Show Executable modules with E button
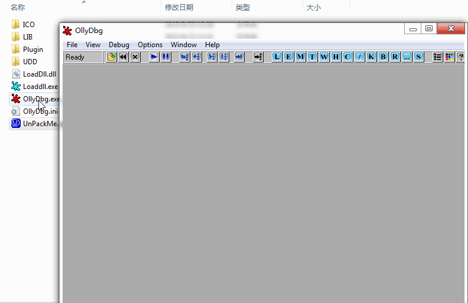Image resolution: width=468 pixels, height=303 pixels. 288,57
